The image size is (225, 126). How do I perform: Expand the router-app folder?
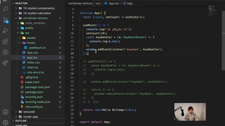coord(16,117)
